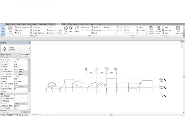Click Cascade windows
The width and height of the screenshot is (185, 139).
167,30
